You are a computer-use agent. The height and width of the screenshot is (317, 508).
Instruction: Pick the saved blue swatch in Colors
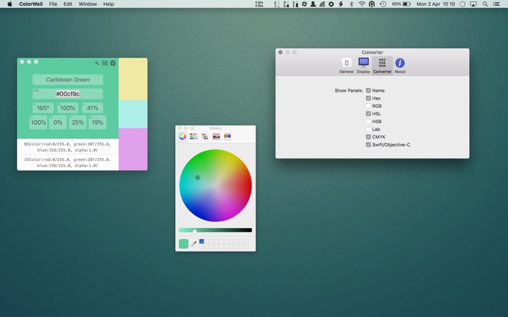tap(201, 242)
